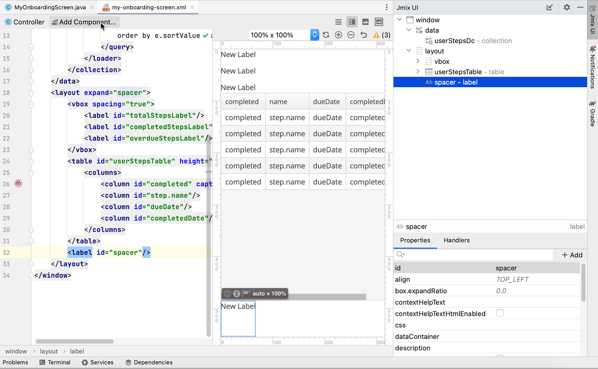Image resolution: width=598 pixels, height=369 pixels.
Task: Toggle horizontal expand for spacer label
Action: pyautogui.click(x=227, y=294)
